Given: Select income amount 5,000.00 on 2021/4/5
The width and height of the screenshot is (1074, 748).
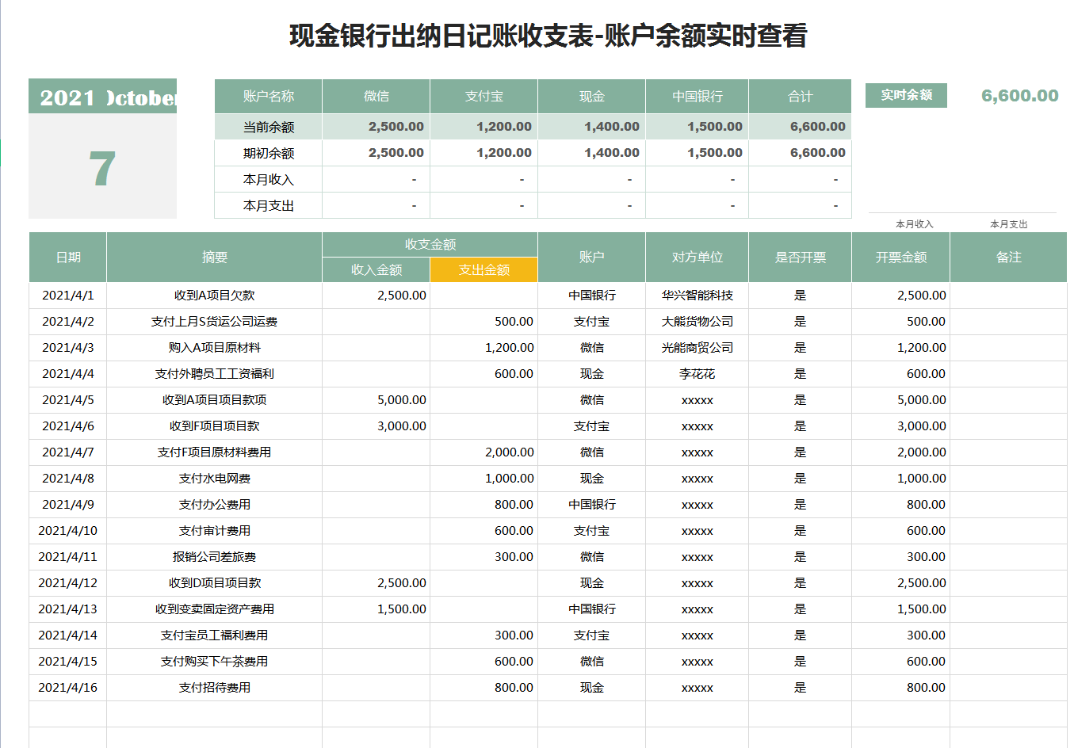Looking at the screenshot, I should click(x=376, y=400).
